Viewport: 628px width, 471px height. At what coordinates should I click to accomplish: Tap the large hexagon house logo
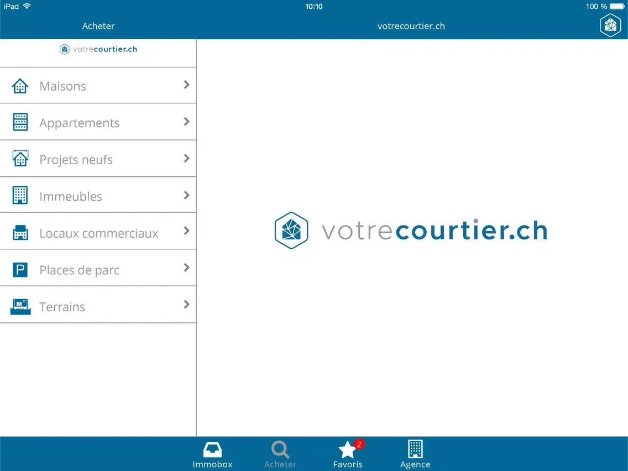click(x=291, y=231)
